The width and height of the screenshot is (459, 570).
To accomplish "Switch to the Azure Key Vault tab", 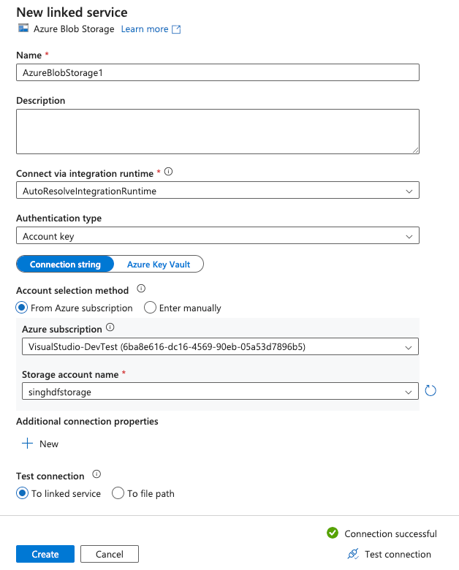I will (159, 265).
